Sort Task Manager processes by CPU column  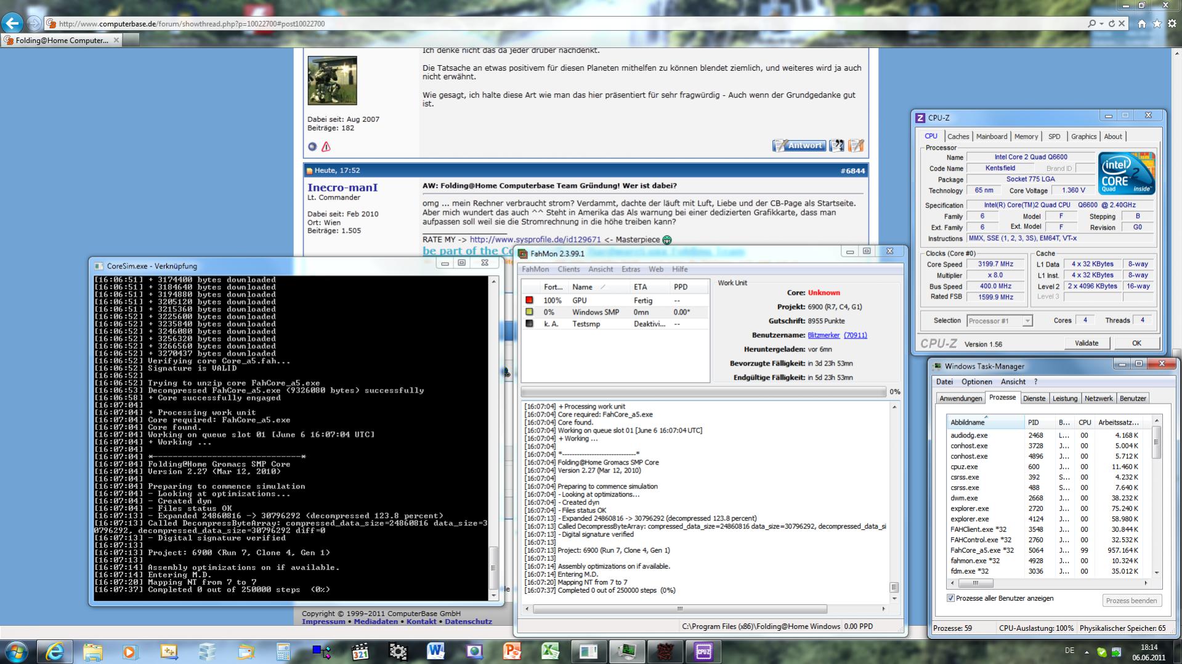(1084, 422)
